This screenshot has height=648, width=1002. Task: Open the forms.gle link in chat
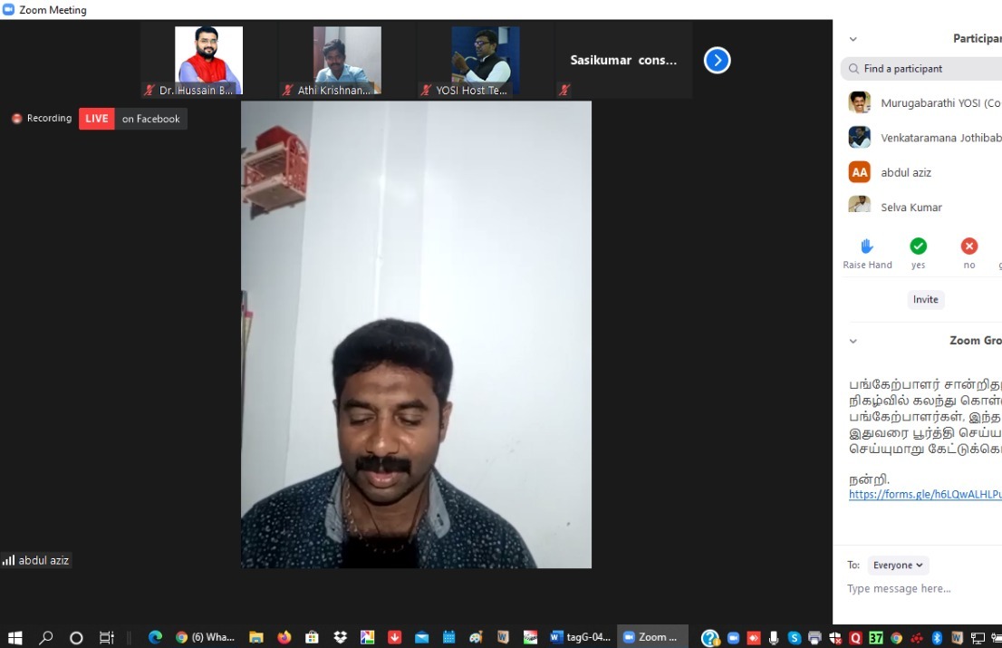[x=924, y=494]
